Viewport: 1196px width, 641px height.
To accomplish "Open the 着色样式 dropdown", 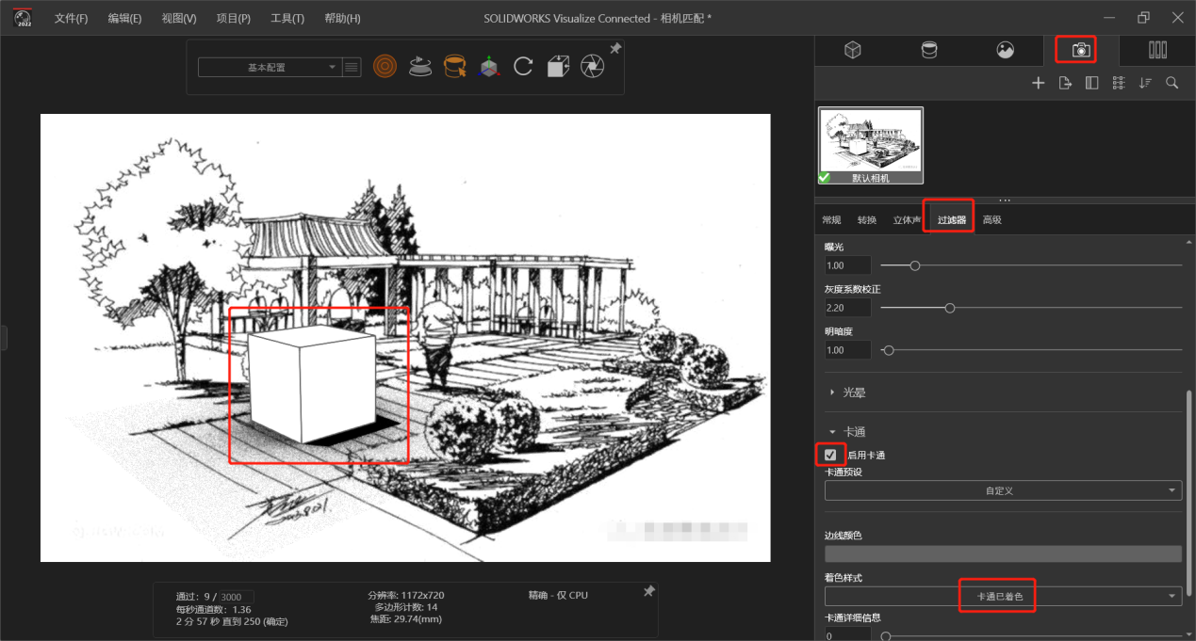I will [x=1003, y=596].
